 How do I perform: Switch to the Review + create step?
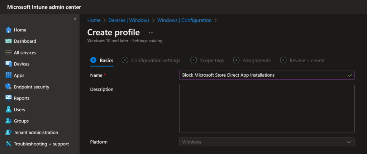pyautogui.click(x=302, y=61)
